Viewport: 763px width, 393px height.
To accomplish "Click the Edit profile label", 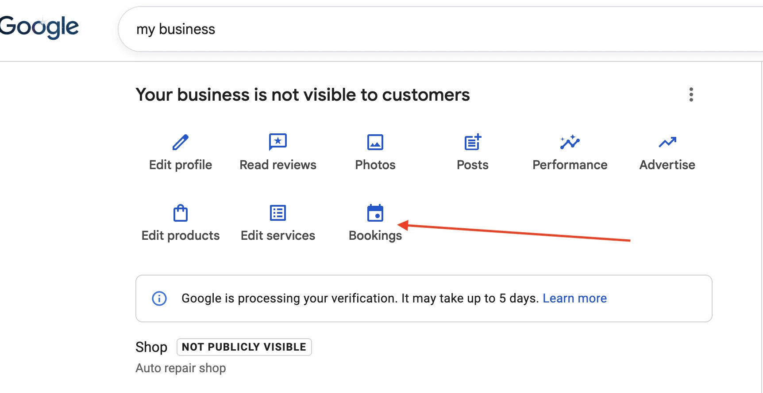I will (181, 165).
